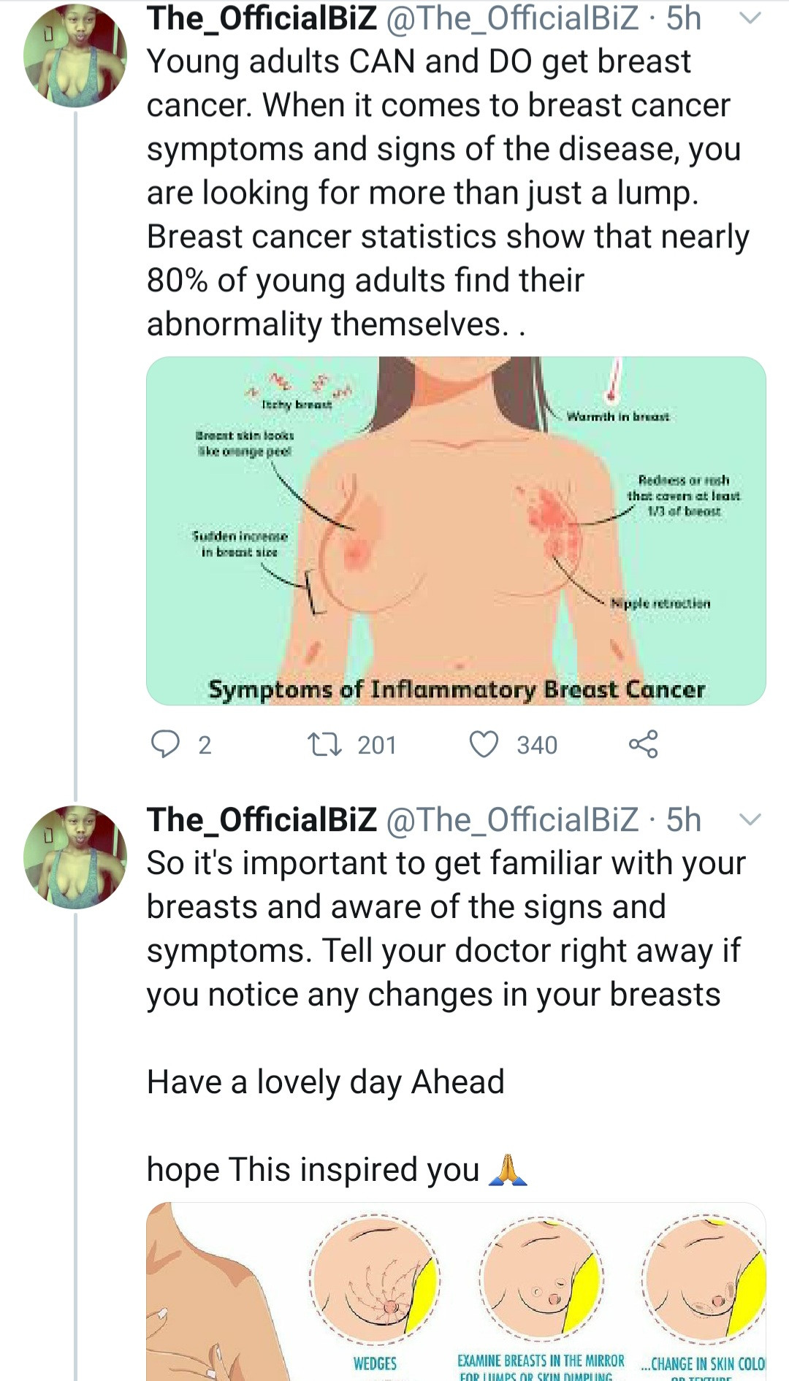
Task: Like the tweet with 340 likes
Action: click(484, 744)
